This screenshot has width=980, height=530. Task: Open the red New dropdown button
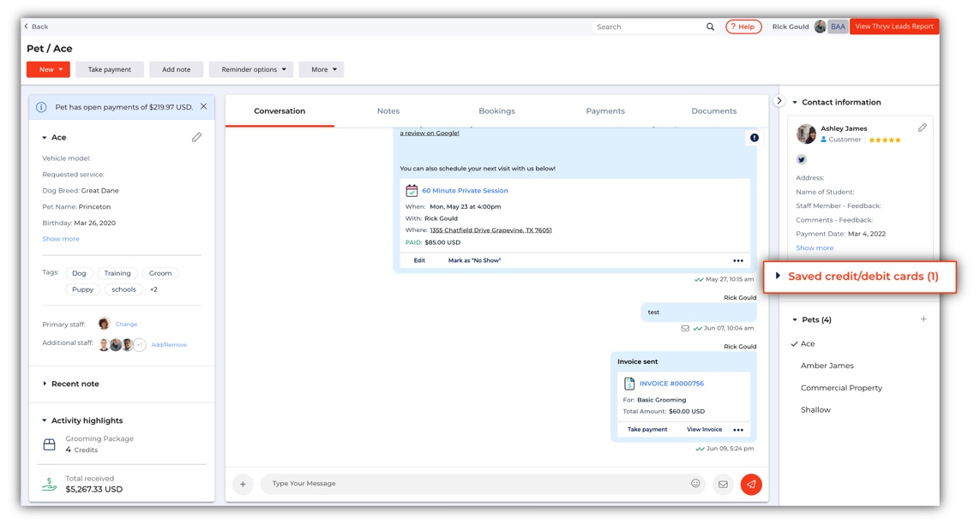[x=48, y=69]
